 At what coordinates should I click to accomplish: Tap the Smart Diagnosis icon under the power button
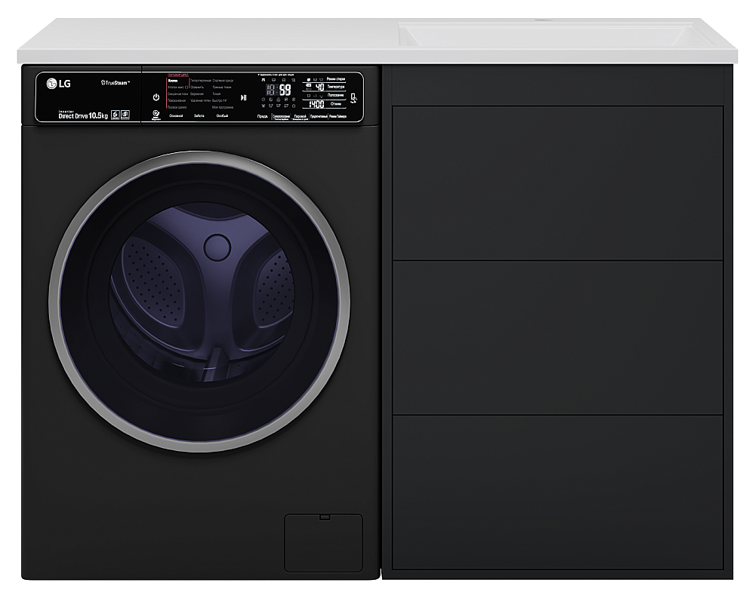156,115
